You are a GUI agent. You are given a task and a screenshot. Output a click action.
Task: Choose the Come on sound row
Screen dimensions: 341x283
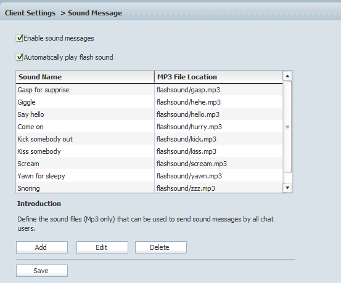click(149, 127)
